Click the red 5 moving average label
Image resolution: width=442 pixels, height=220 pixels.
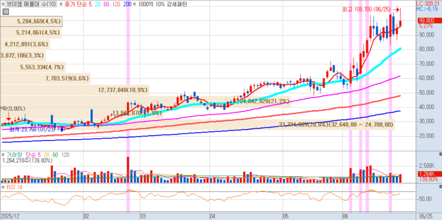click(90, 4)
